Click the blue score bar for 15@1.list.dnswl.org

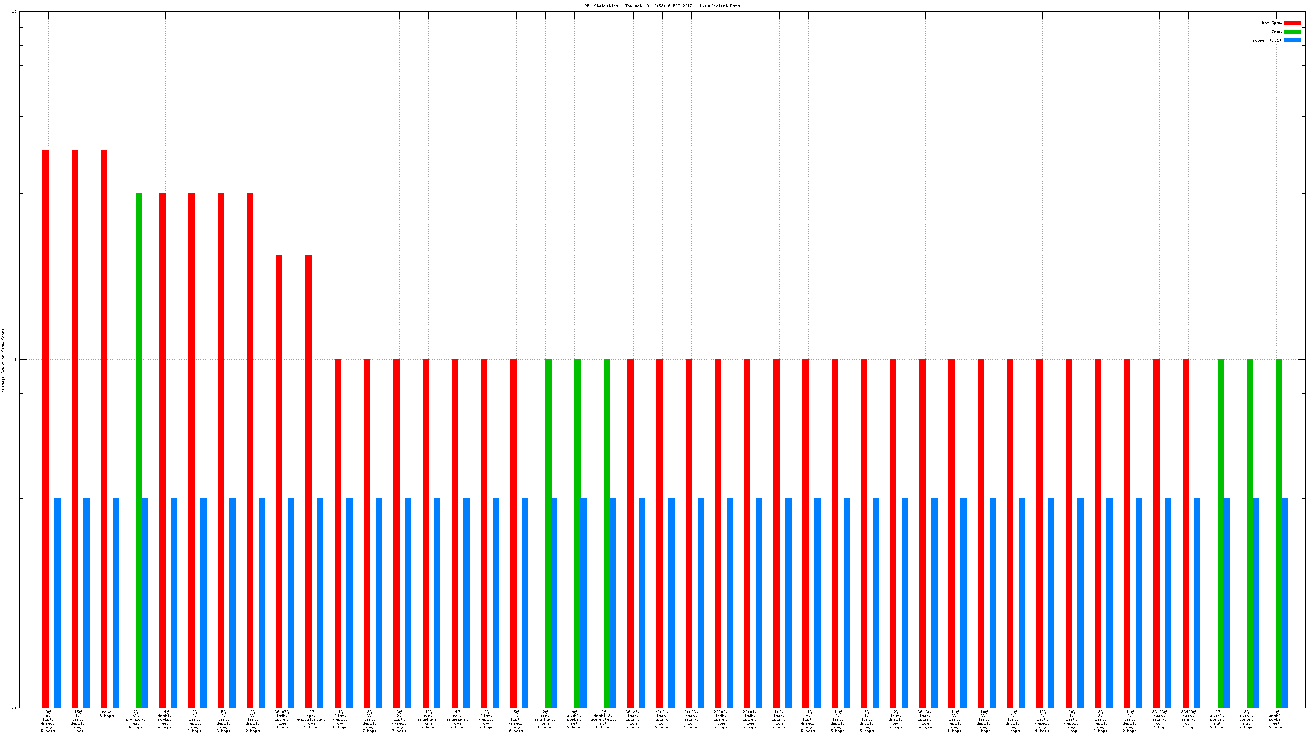click(87, 602)
